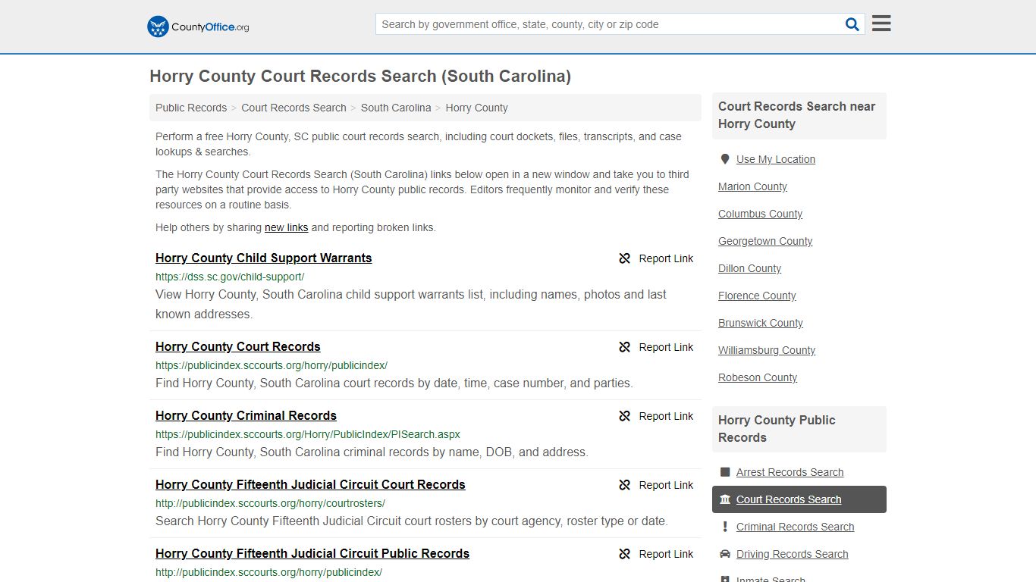Image resolution: width=1036 pixels, height=582 pixels.
Task: Open the Marion County records link
Action: point(752,186)
